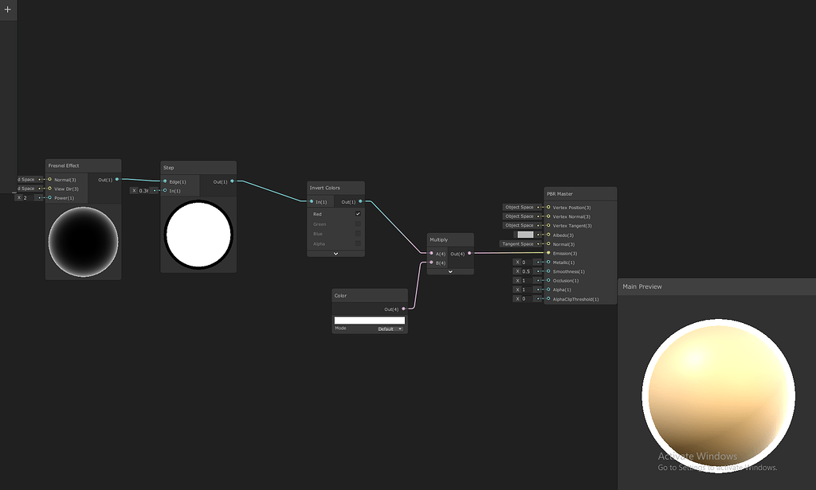The width and height of the screenshot is (816, 490).
Task: Click the Emission input port on PBR Master
Action: click(x=549, y=252)
